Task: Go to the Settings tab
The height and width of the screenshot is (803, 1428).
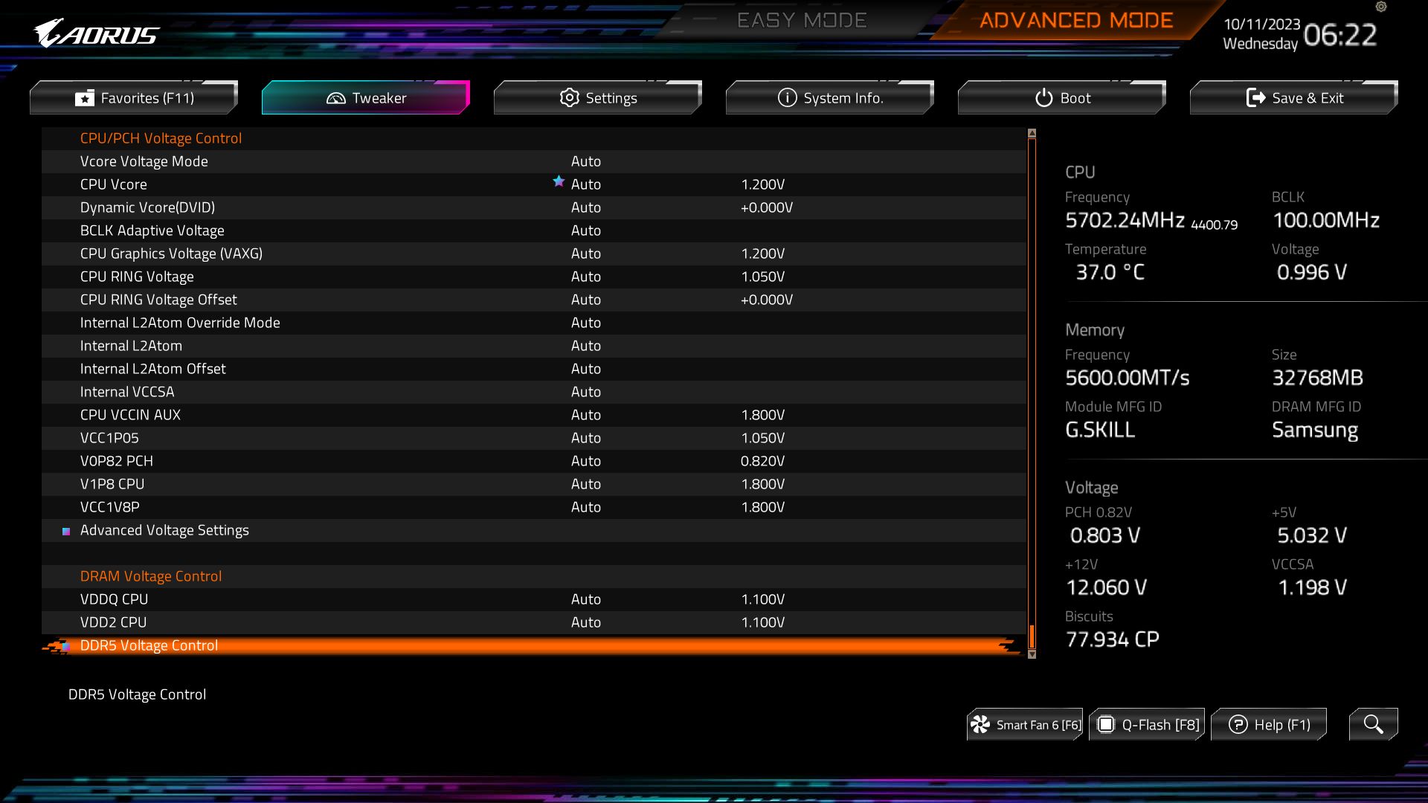Action: coord(598,97)
